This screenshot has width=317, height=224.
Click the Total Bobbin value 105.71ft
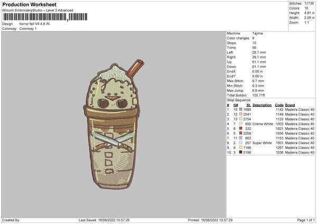click(258, 96)
